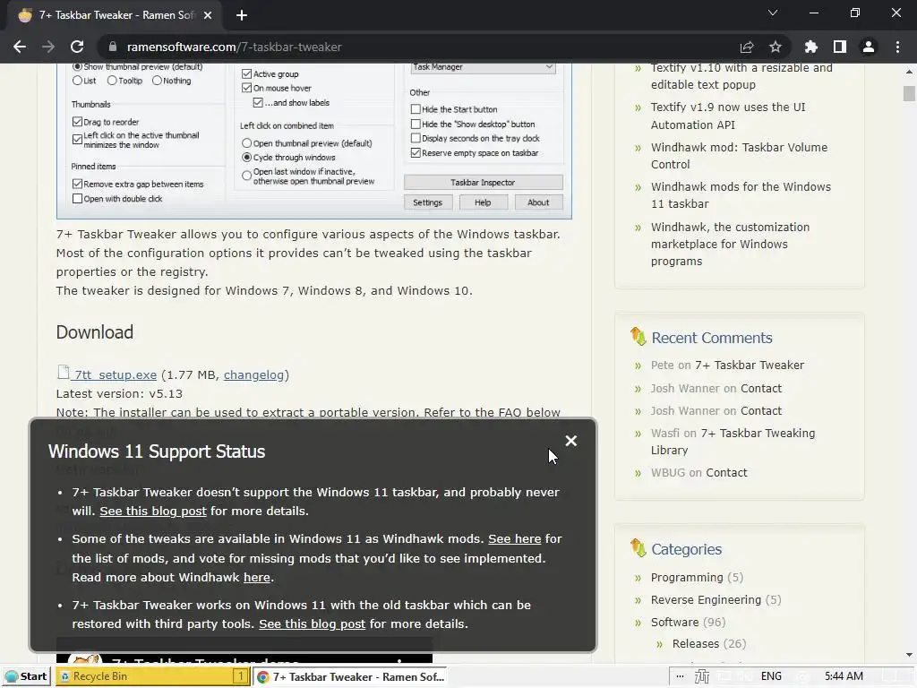Switch to the Recycle Bin taskbar item
Viewport: 917px width, 688px height.
153,676
